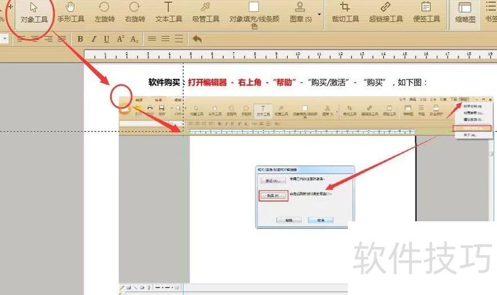Align text right in formatting bar

point(48,39)
